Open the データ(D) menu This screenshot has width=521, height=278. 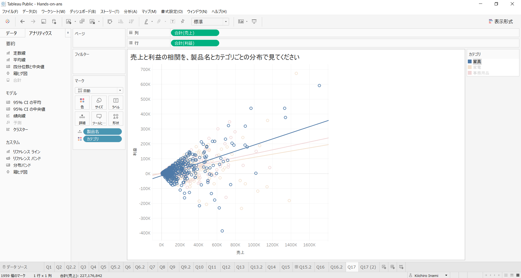[30, 11]
